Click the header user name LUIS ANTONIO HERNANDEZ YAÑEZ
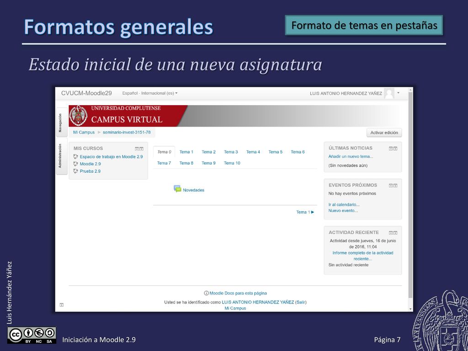 346,93
